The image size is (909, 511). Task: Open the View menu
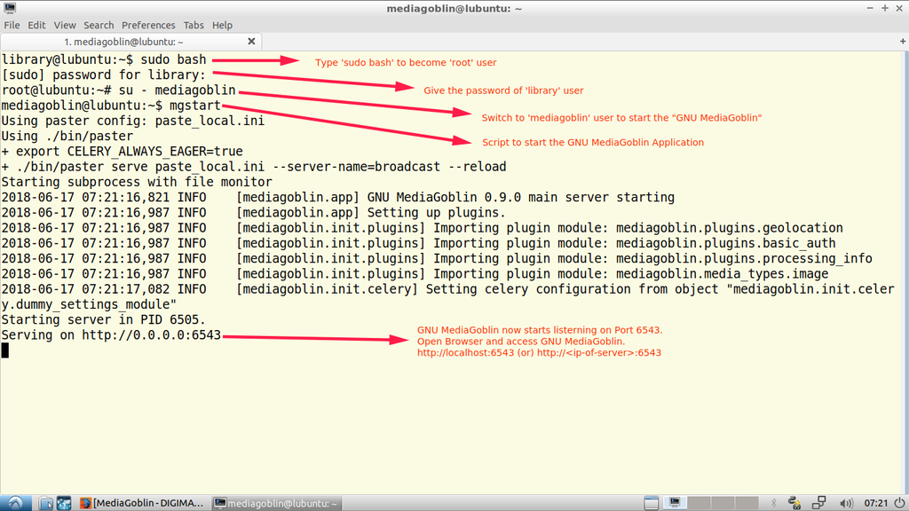click(65, 25)
